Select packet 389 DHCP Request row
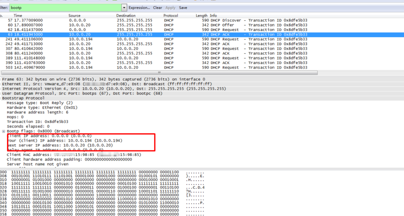The height and width of the screenshot is (216, 404). (x=202, y=58)
